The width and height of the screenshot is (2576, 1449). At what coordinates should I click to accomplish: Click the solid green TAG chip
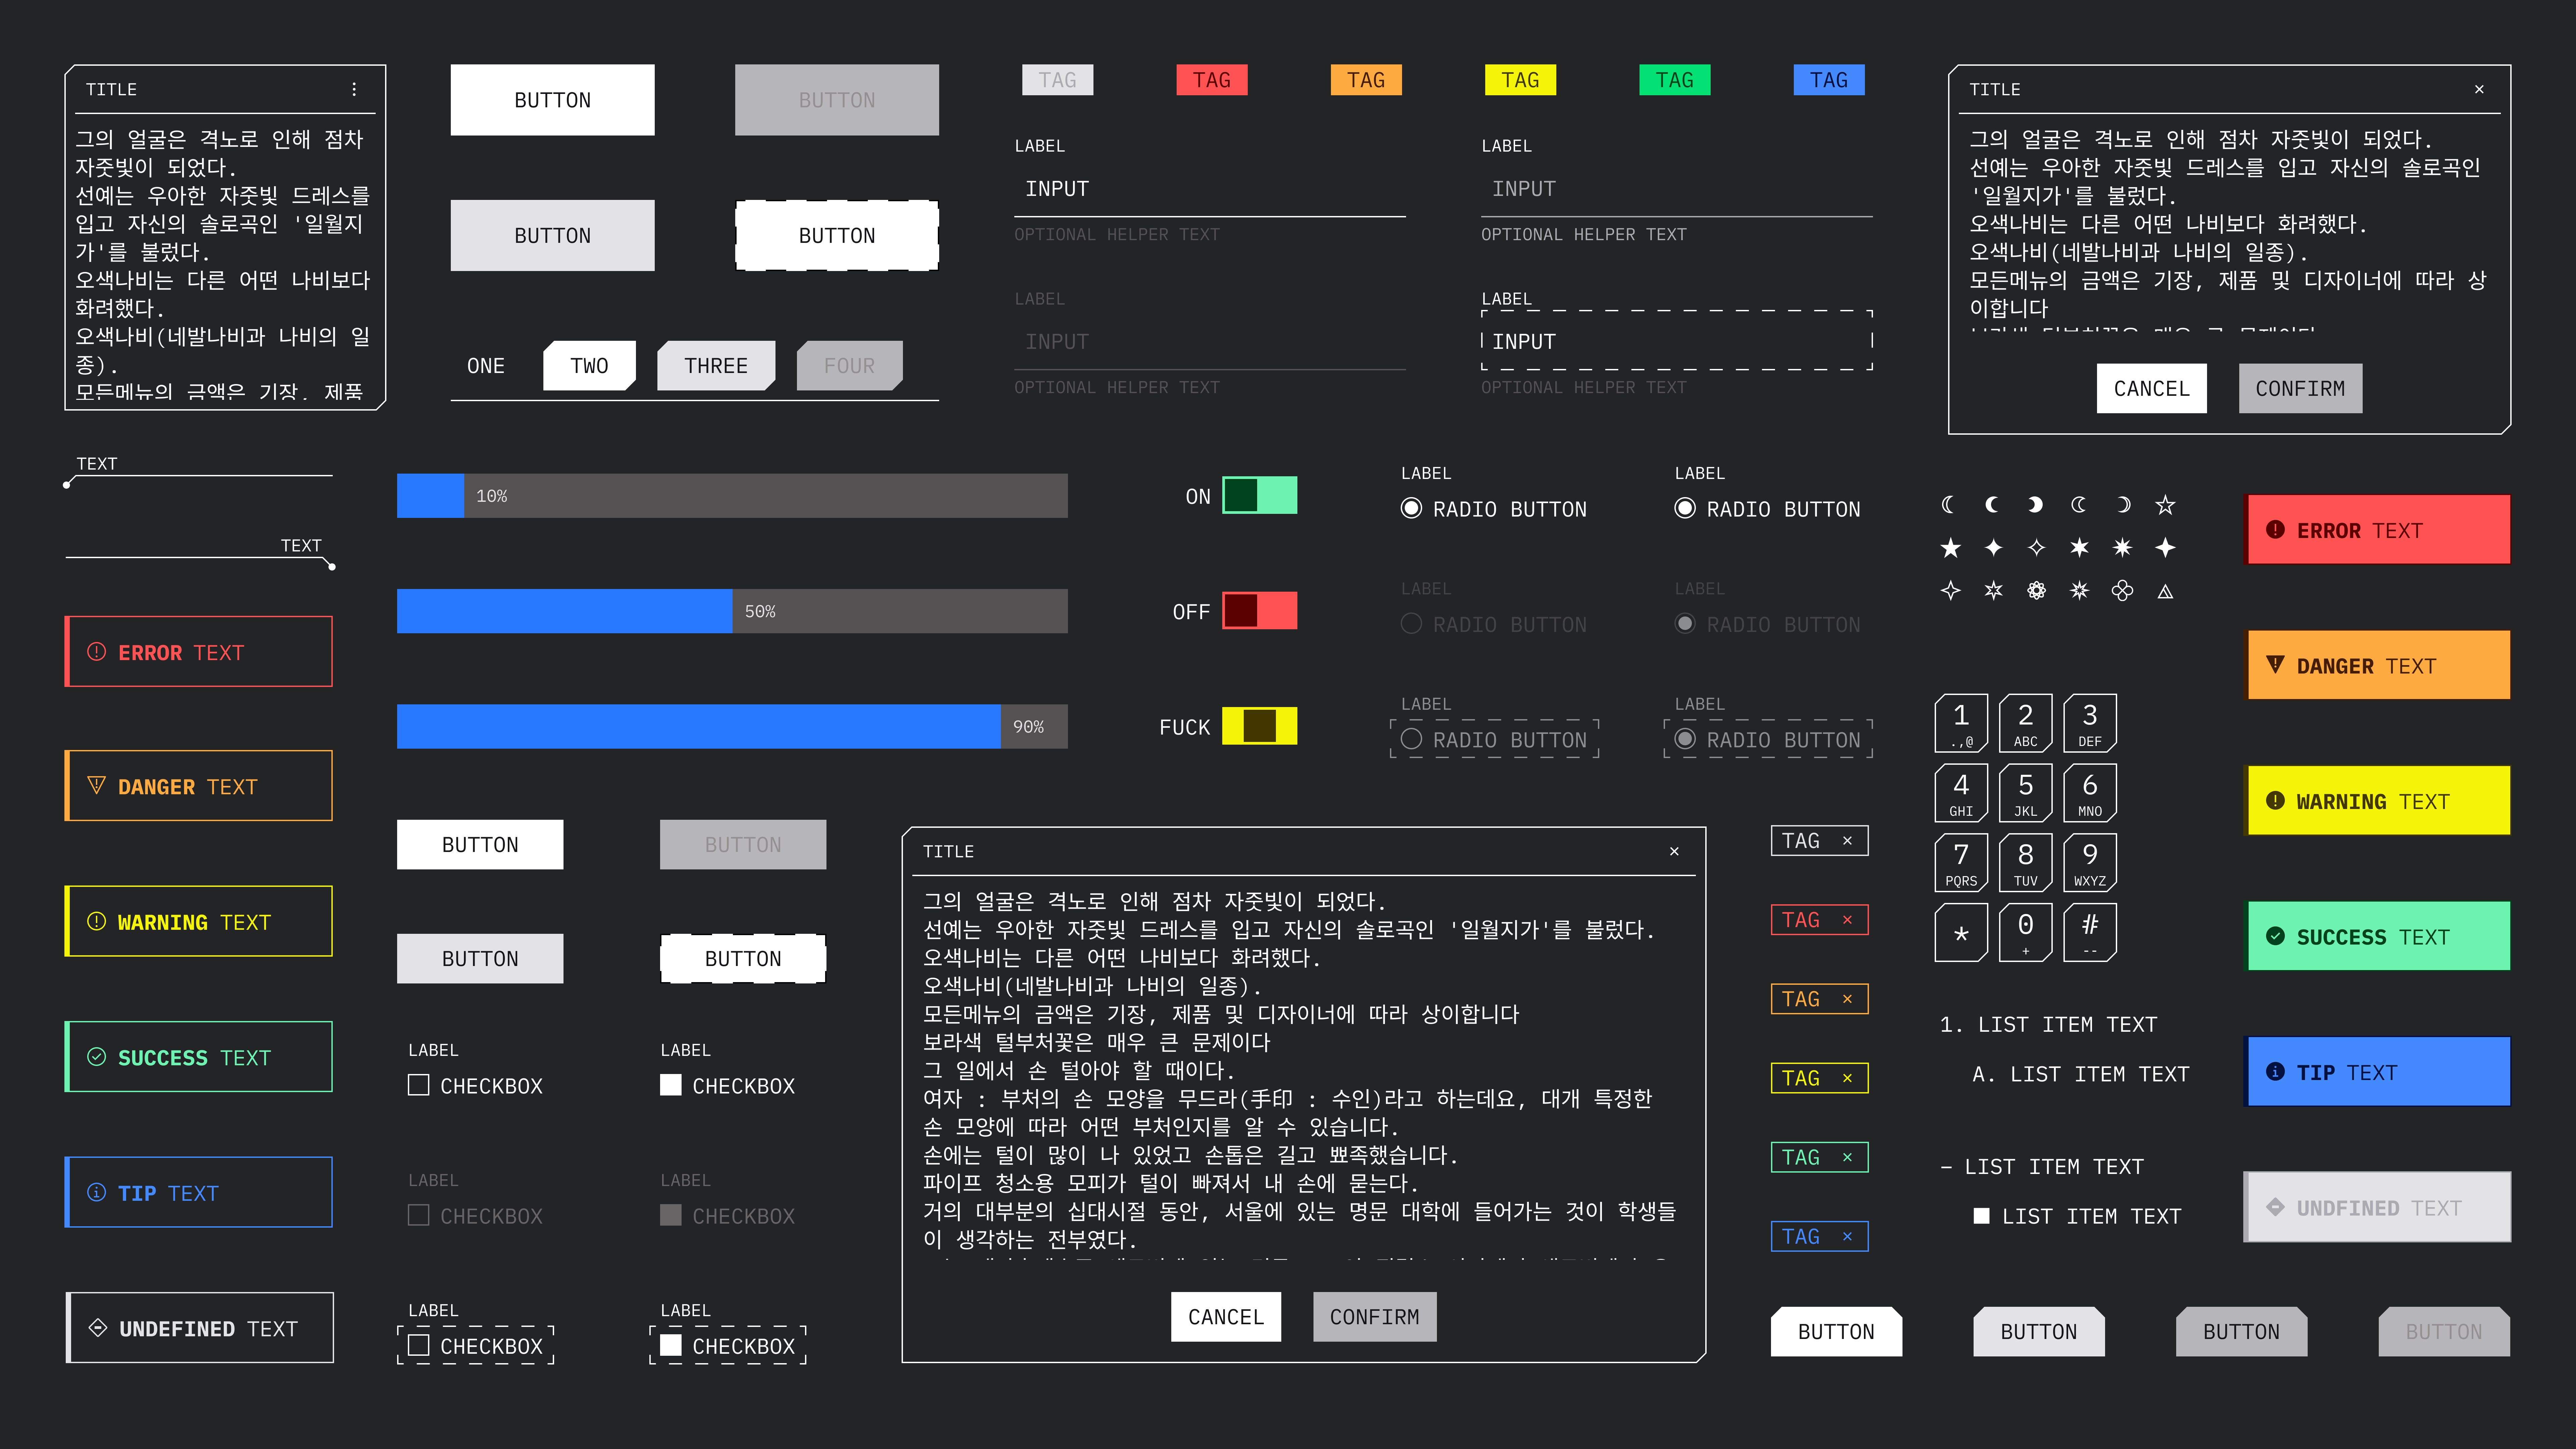pyautogui.click(x=1675, y=80)
